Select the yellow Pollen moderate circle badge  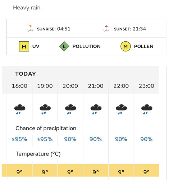pos(126,46)
